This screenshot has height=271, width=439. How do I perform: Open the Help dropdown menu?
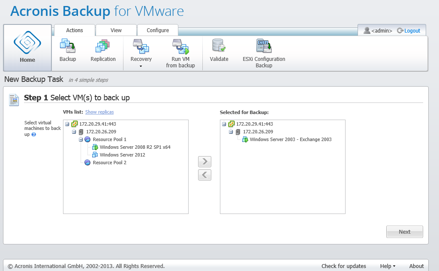[x=388, y=266]
